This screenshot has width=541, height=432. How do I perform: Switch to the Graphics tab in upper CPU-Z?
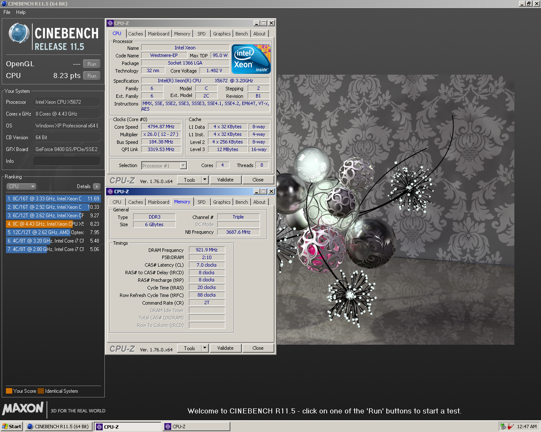click(222, 34)
